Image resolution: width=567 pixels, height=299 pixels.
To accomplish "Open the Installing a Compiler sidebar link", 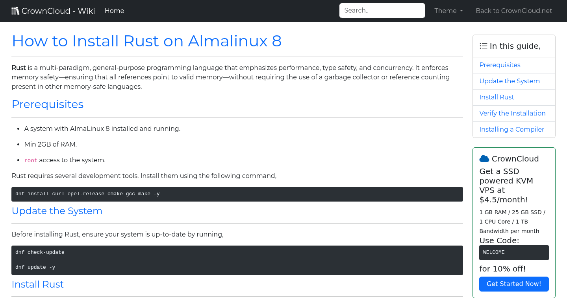I will (511, 129).
